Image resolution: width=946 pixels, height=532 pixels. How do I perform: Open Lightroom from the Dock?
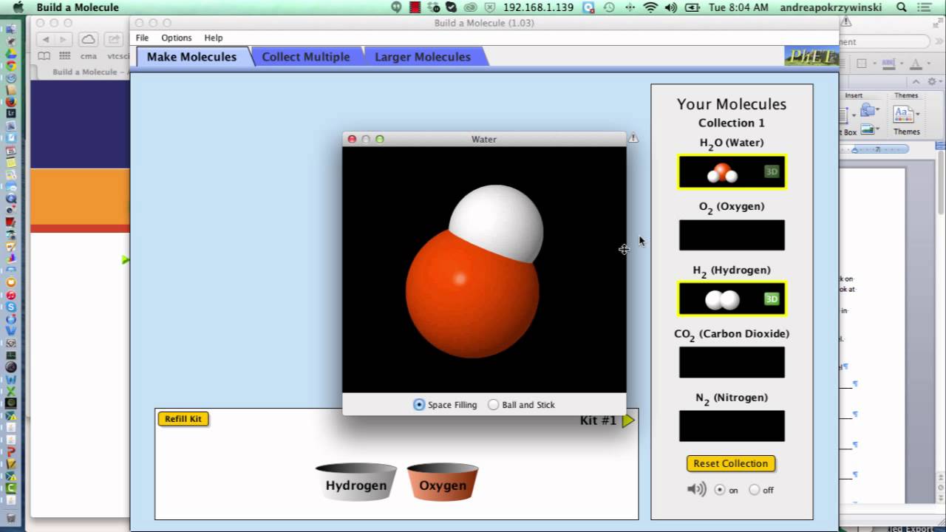pyautogui.click(x=11, y=114)
